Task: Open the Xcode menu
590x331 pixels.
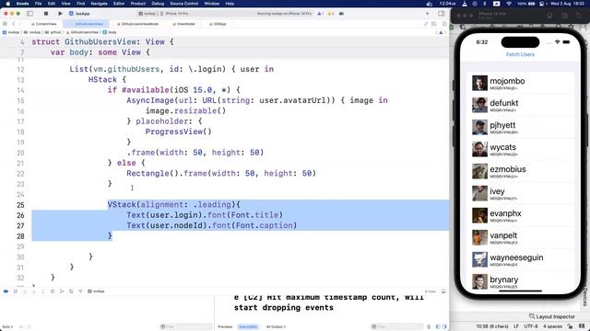Action: click(22, 4)
